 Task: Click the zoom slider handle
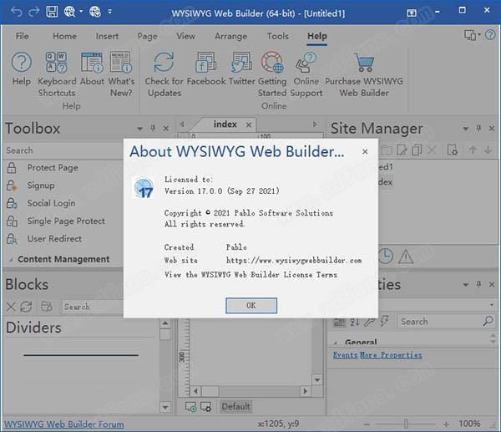[x=406, y=424]
